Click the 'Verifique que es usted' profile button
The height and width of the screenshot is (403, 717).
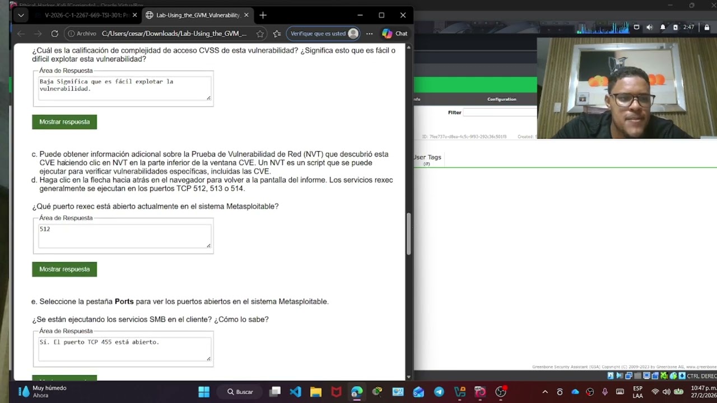click(323, 34)
